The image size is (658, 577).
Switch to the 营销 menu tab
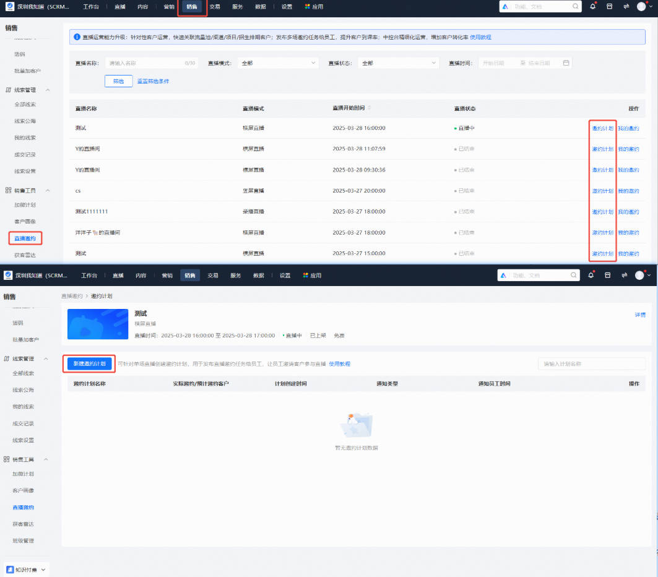pos(168,7)
